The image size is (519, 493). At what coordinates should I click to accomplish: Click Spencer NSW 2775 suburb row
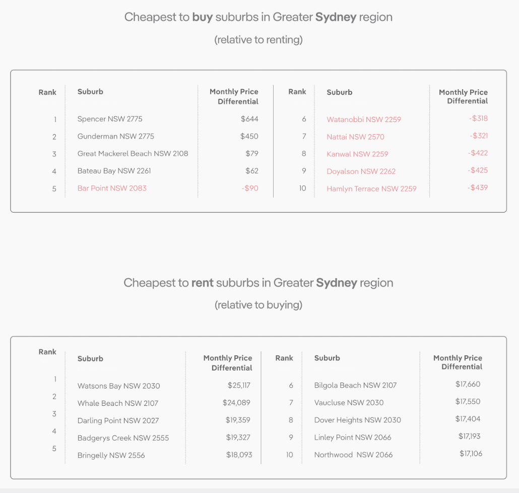tap(110, 119)
